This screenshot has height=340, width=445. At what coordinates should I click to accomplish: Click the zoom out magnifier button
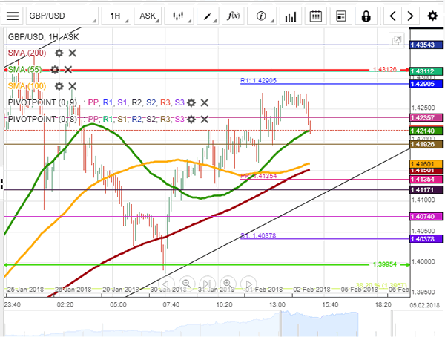[x=185, y=282]
